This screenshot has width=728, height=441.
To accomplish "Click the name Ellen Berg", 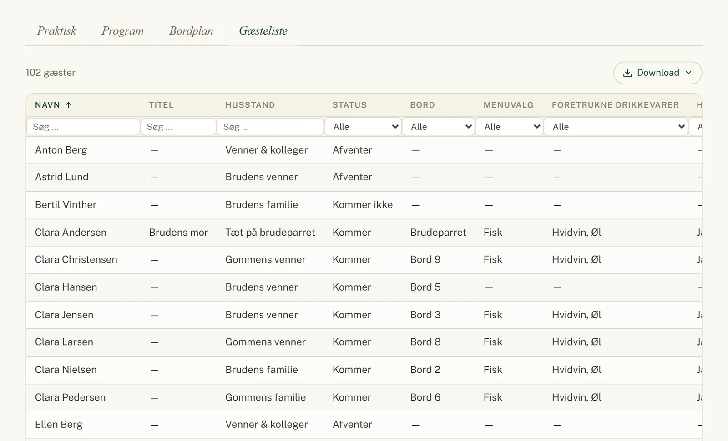I will pos(59,425).
